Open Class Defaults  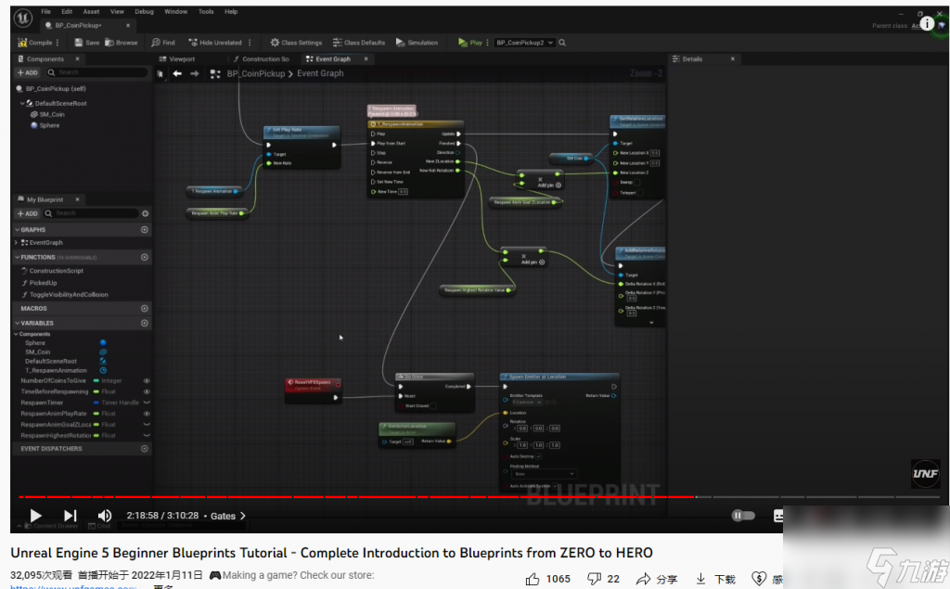[x=359, y=43]
